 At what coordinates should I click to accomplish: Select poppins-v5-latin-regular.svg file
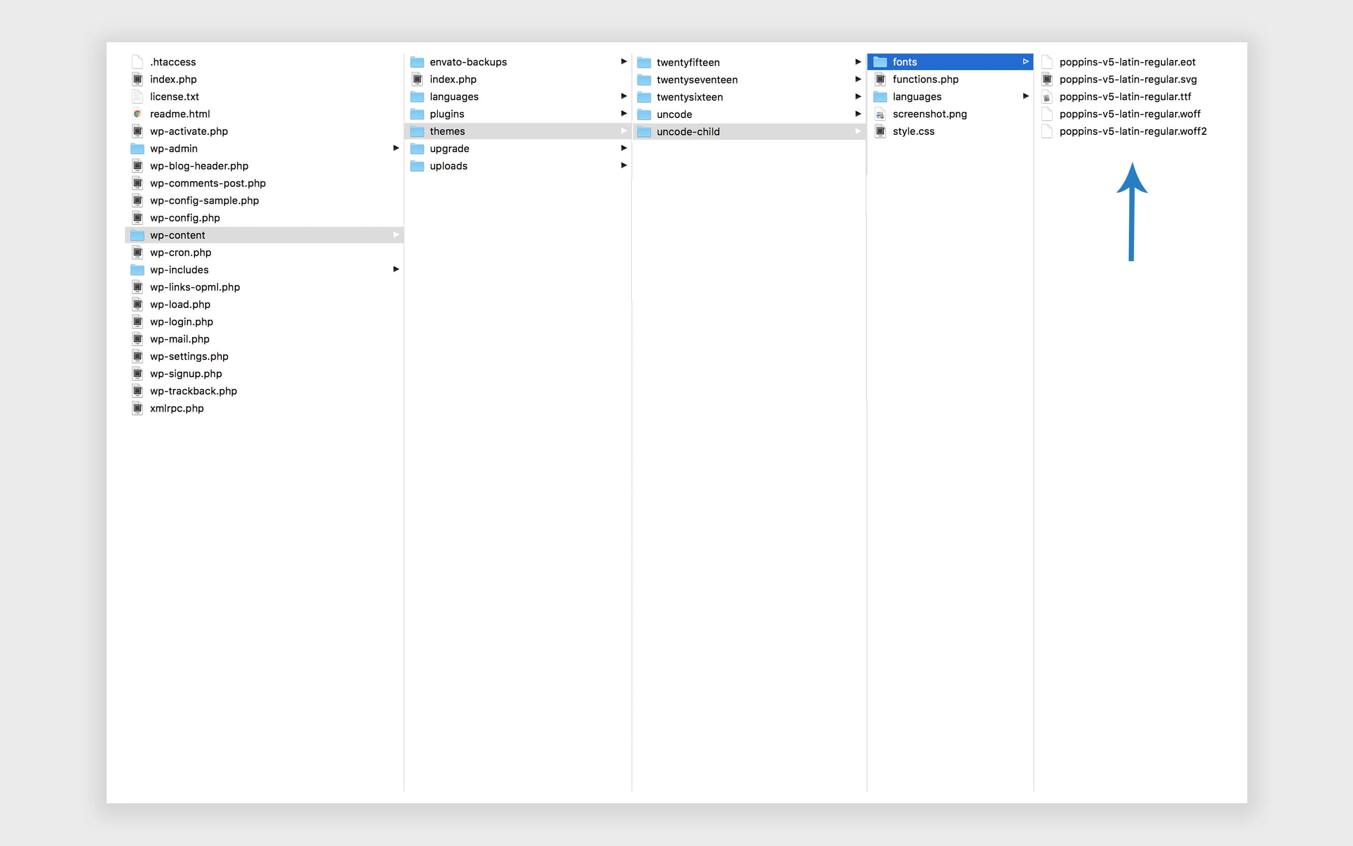1127,79
